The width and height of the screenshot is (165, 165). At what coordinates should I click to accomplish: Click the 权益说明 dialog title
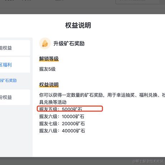pos(78,25)
